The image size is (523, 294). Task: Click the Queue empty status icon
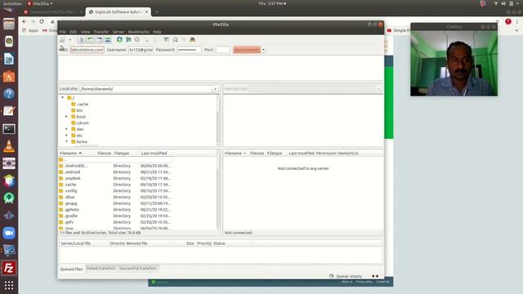pos(331,276)
